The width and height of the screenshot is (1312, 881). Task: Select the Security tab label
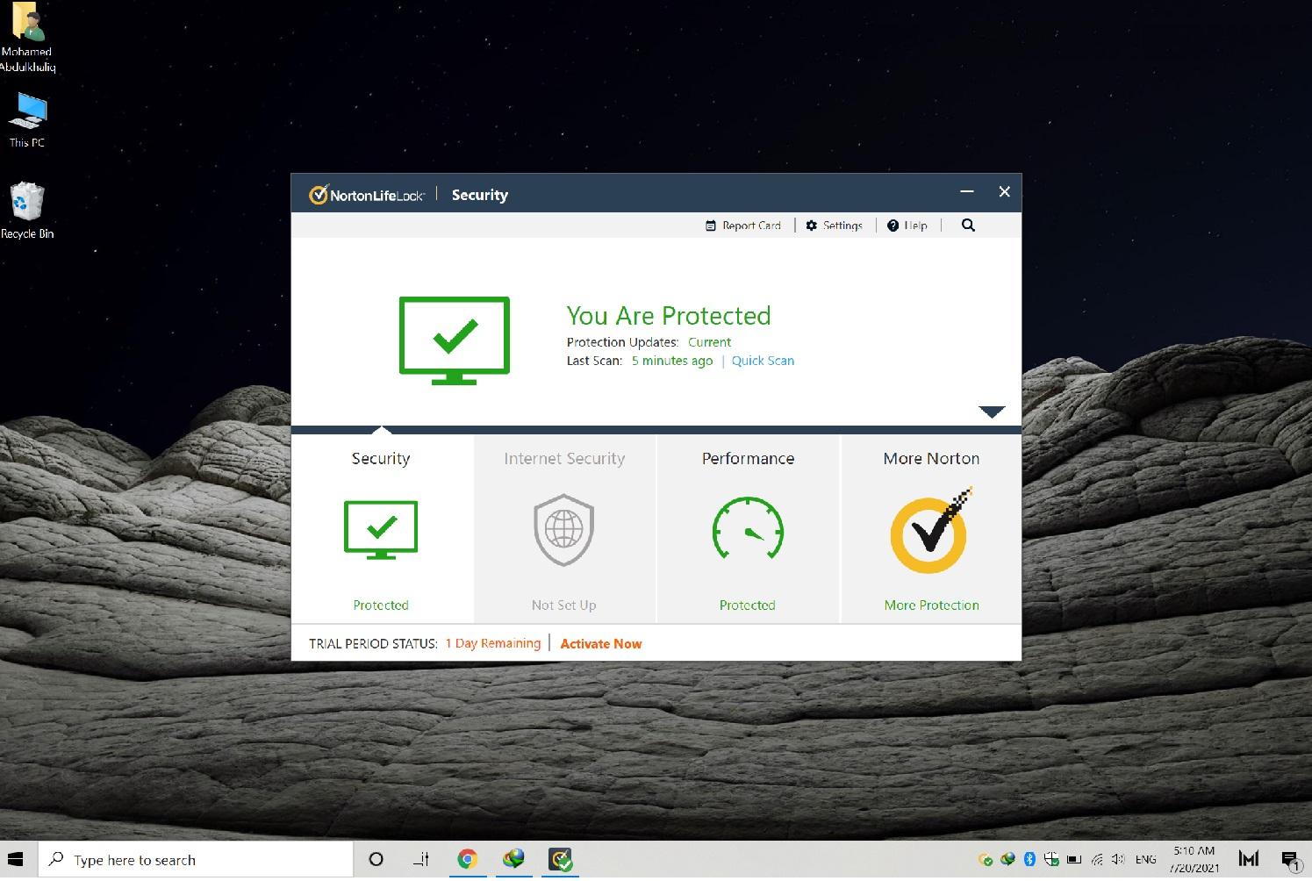pyautogui.click(x=381, y=459)
